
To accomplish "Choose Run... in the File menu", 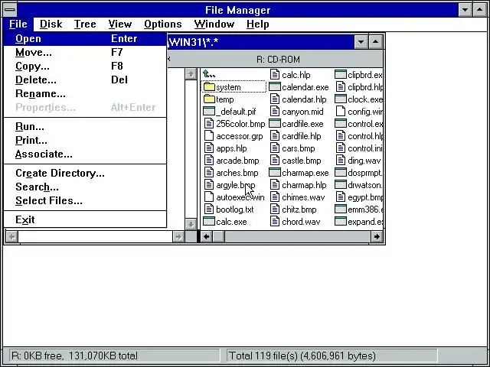I will [x=85, y=126].
